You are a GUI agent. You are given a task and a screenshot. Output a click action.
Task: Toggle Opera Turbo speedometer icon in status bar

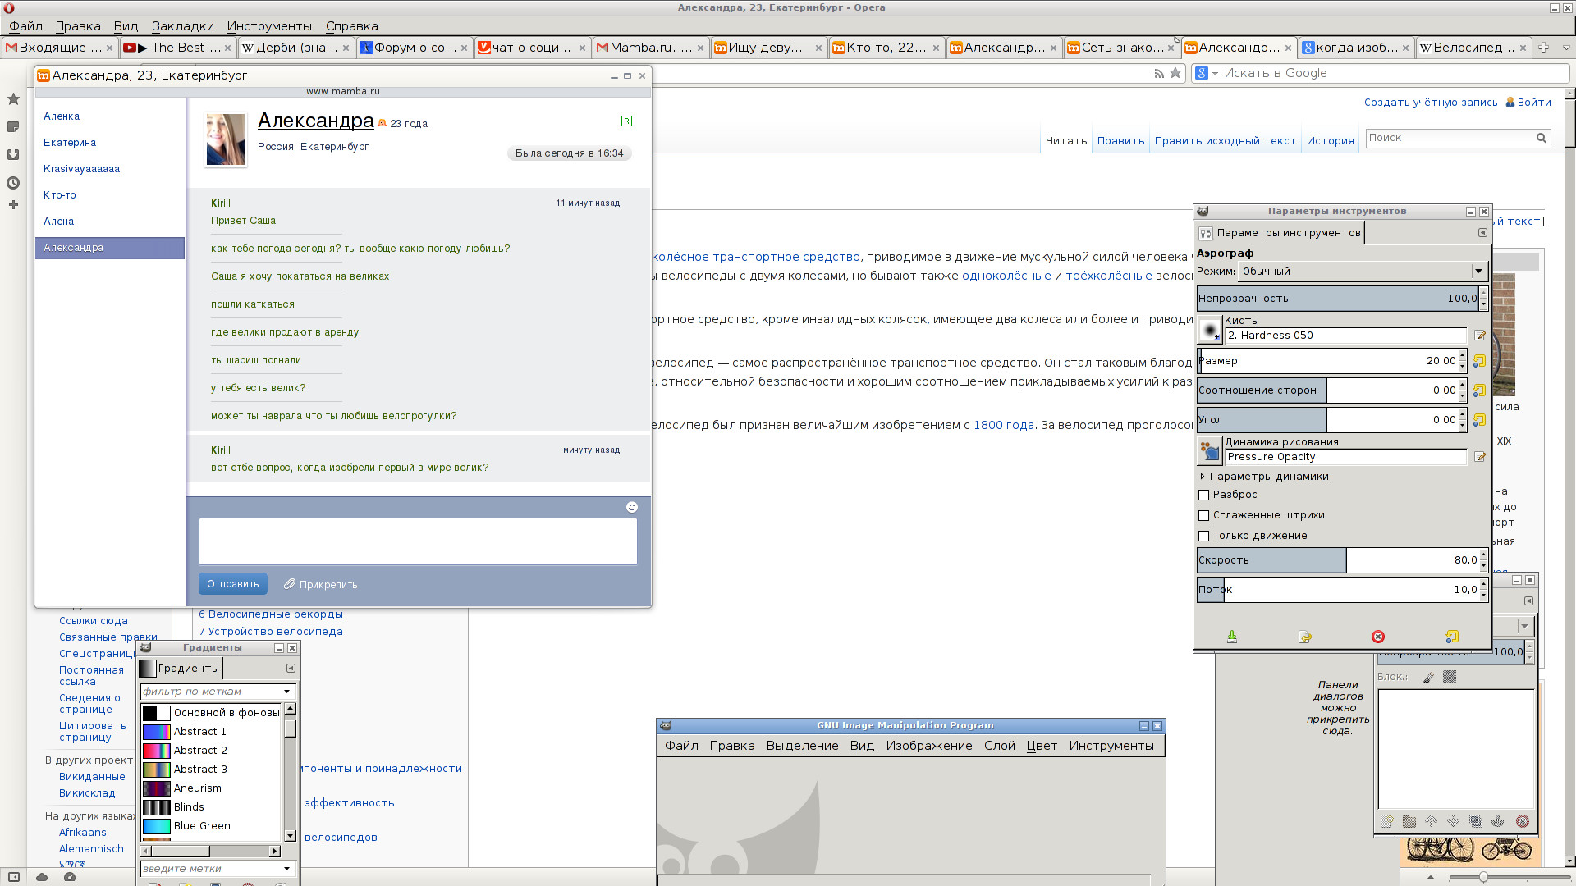tap(70, 877)
